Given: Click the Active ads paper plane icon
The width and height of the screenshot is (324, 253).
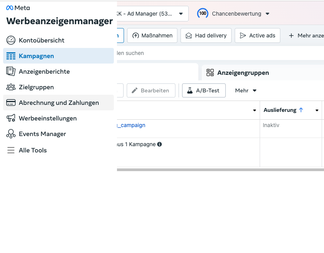Looking at the screenshot, I should point(243,35).
